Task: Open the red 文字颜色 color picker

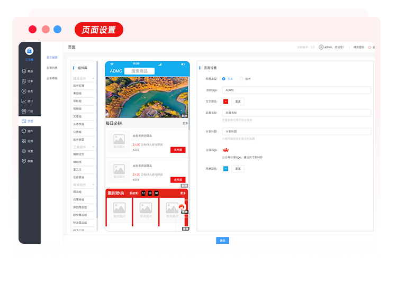Action: pos(225,102)
